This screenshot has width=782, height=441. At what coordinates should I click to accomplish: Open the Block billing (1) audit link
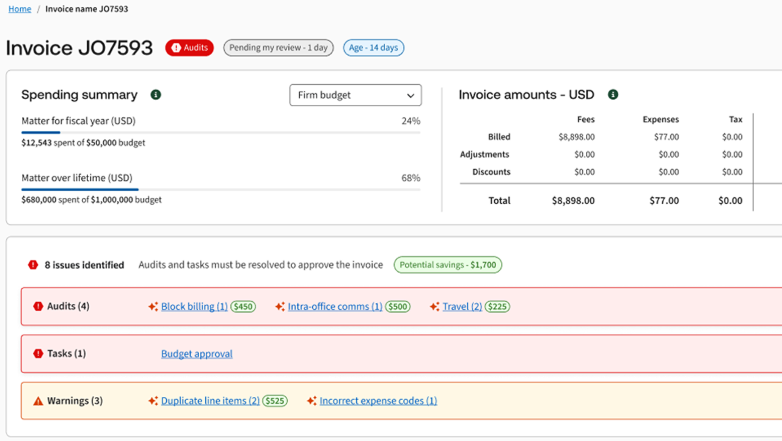194,307
